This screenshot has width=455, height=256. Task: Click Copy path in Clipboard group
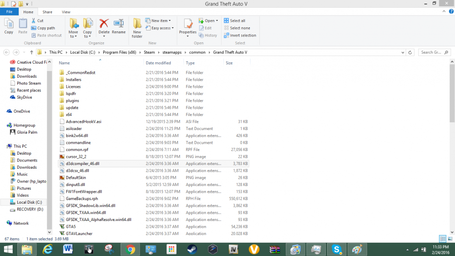click(43, 28)
